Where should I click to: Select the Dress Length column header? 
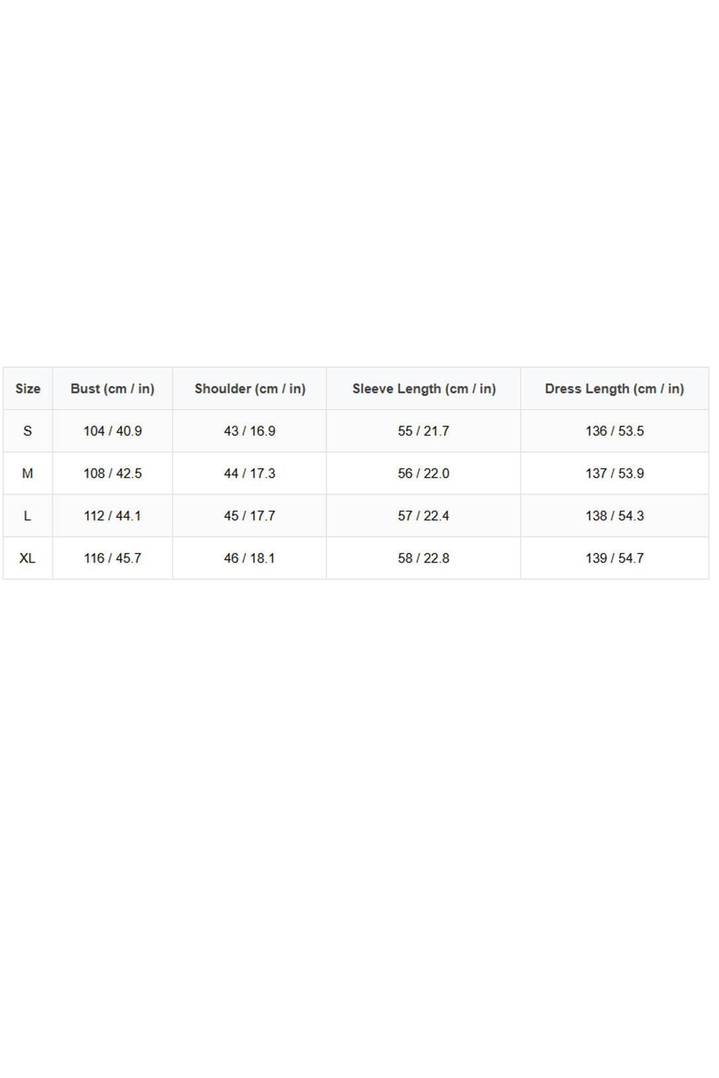point(614,389)
